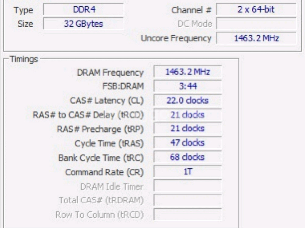
Task: Click the DRAM Frequency value 1463.2 MHz
Action: coord(188,72)
